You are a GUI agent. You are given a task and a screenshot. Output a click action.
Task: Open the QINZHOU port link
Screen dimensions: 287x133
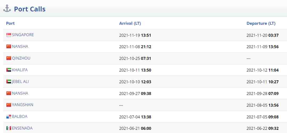tap(21, 58)
